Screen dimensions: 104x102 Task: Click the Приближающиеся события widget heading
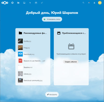[x=74, y=33]
